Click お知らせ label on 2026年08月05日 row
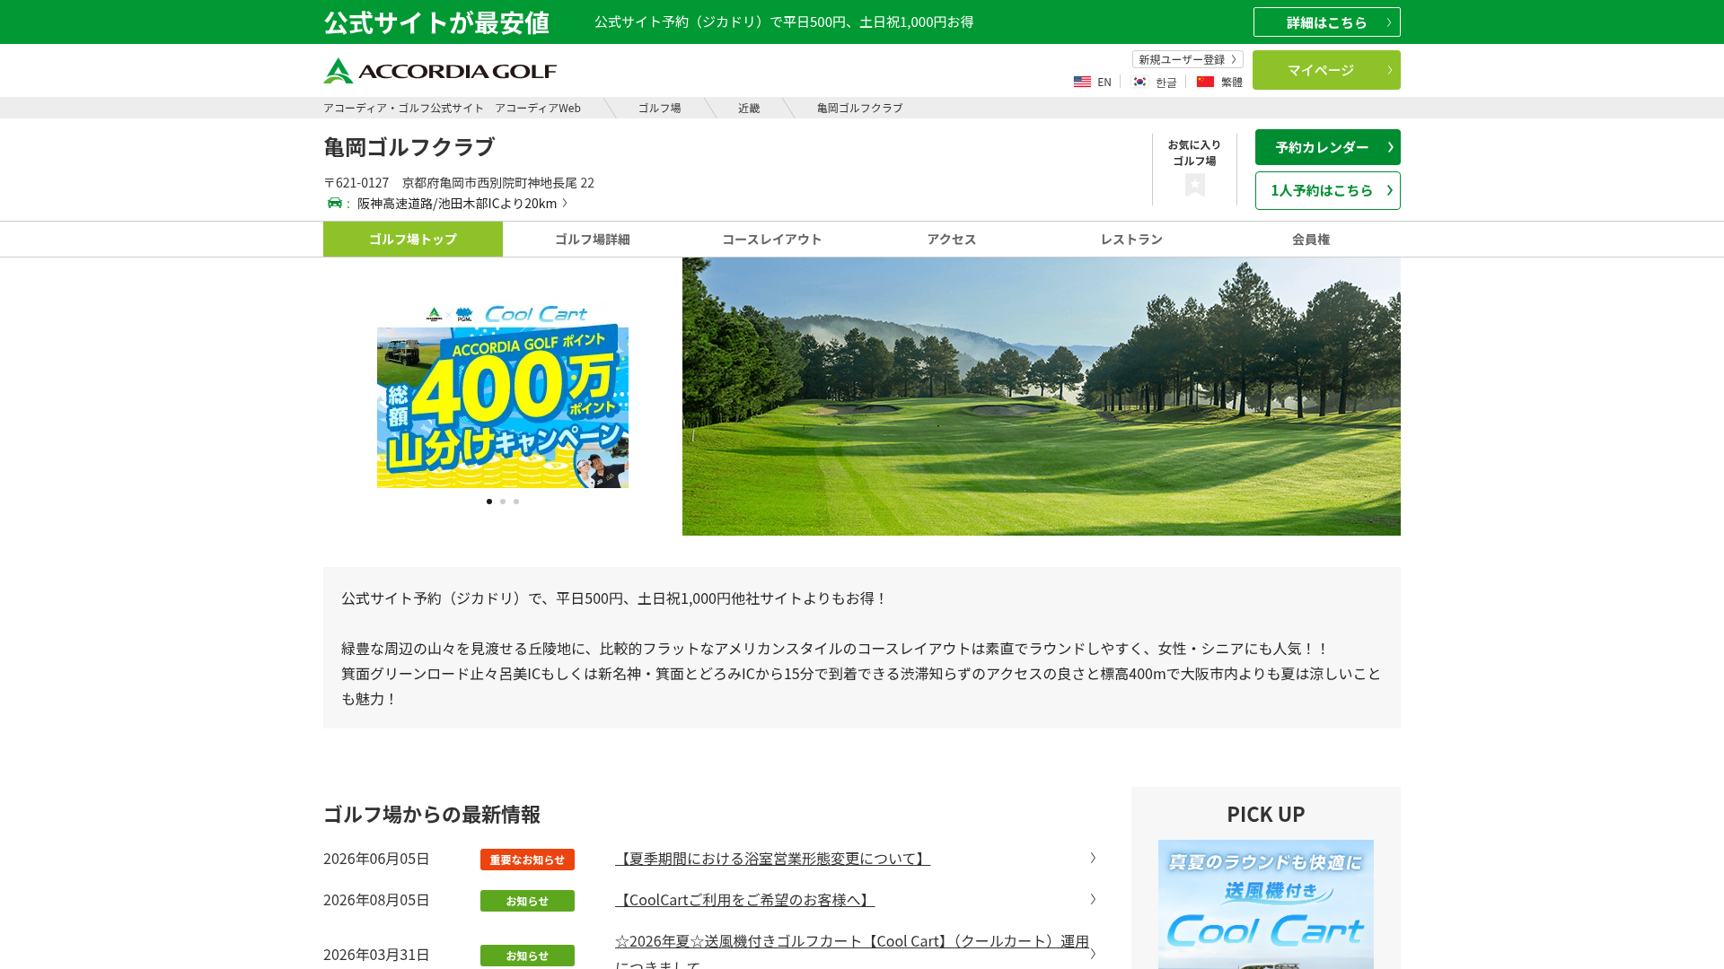 [x=527, y=901]
